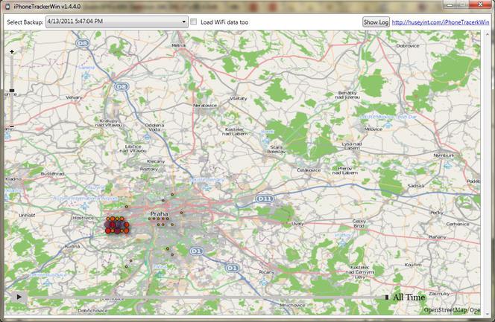Click the D11 highway shield icon
The width and height of the screenshot is (495, 322).
coord(265,199)
